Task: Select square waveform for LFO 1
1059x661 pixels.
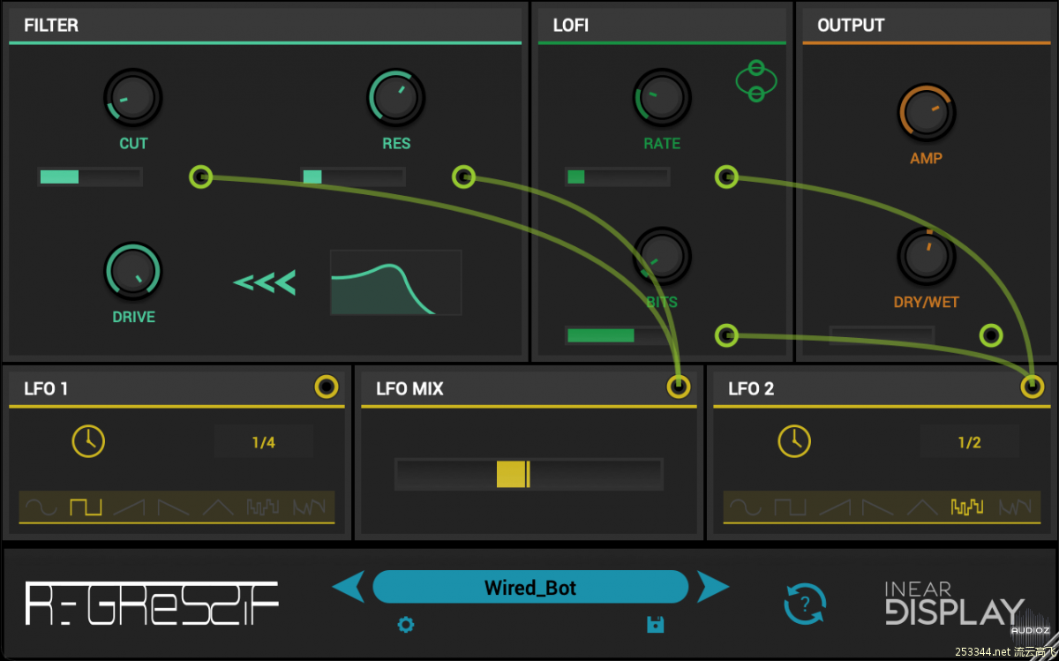Action: pyautogui.click(x=86, y=507)
